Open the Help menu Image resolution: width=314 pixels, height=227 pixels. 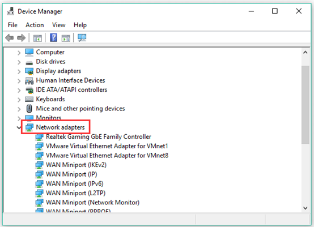pos(80,25)
